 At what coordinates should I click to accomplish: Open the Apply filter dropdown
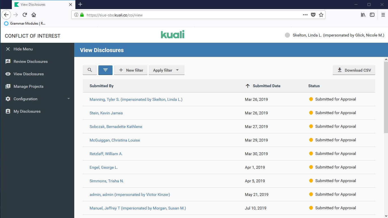[166, 70]
